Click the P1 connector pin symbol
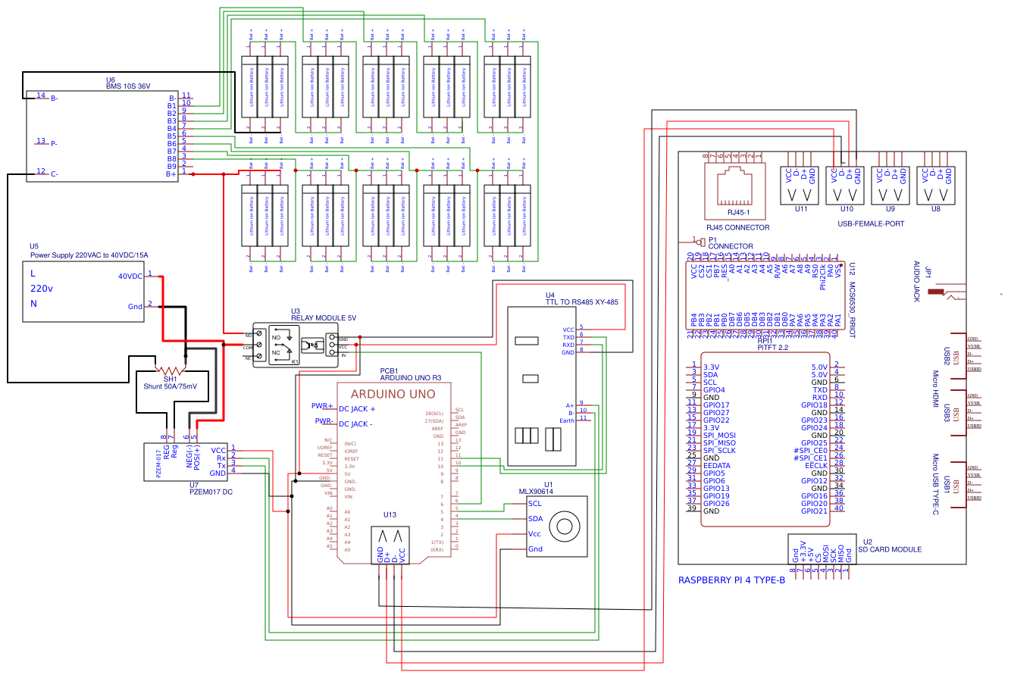1011x678 pixels. pyautogui.click(x=700, y=242)
